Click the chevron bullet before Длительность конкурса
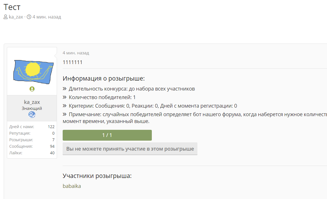The image size is (327, 199). (x=65, y=89)
